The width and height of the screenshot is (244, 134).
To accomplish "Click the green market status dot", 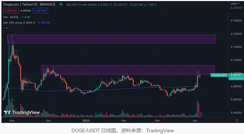I will coord(61,5).
